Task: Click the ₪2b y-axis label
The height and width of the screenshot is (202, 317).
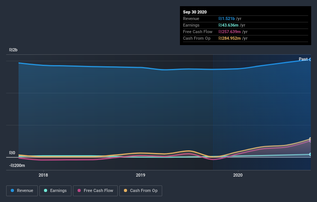Action: click(14, 50)
